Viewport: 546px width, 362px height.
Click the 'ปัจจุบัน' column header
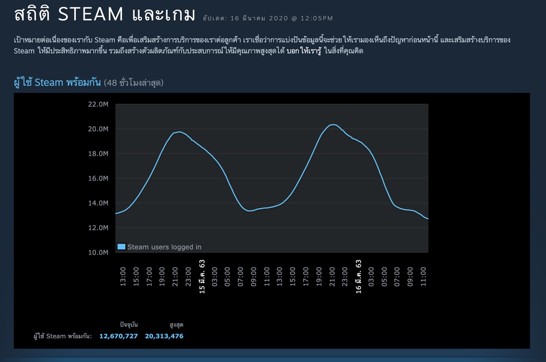[x=129, y=325]
